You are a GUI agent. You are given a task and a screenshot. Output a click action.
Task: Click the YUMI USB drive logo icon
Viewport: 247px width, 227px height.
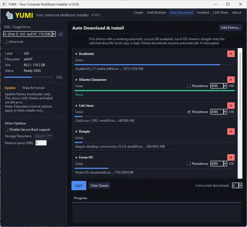9,15
